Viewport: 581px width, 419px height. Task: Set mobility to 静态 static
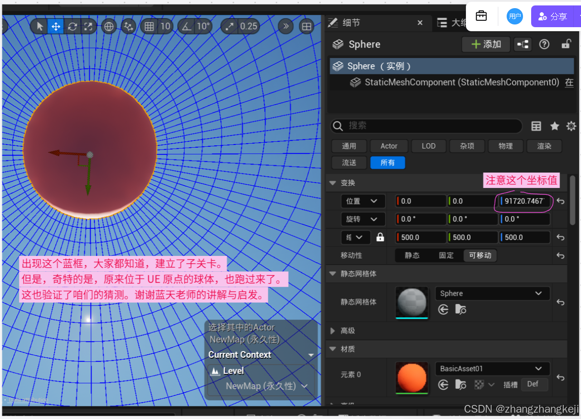412,255
